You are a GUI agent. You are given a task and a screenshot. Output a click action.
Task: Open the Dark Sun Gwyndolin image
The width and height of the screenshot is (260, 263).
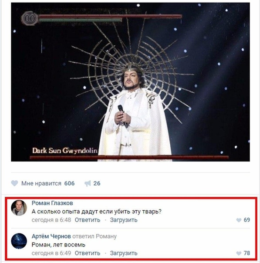[x=130, y=82]
